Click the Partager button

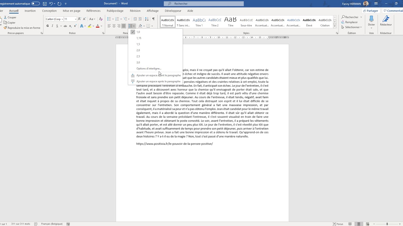click(370, 11)
